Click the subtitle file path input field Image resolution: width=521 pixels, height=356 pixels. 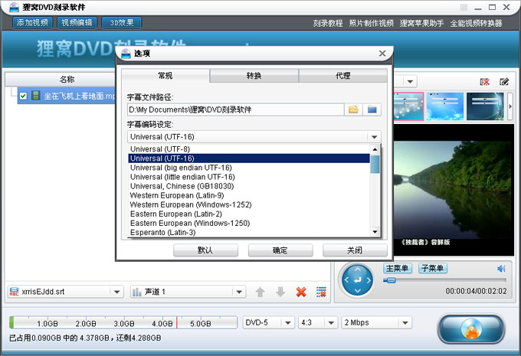(235, 109)
